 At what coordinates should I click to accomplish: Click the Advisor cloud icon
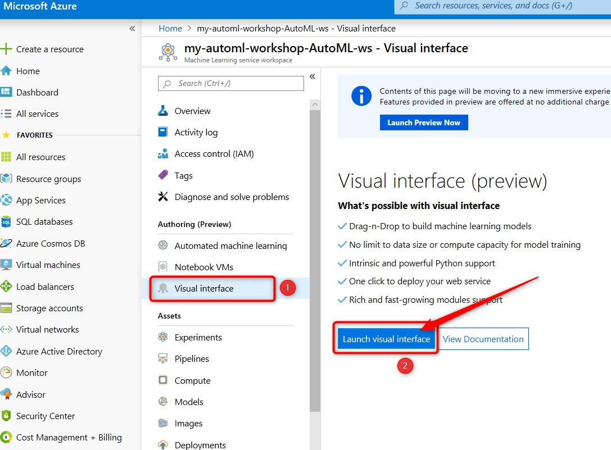click(x=6, y=394)
